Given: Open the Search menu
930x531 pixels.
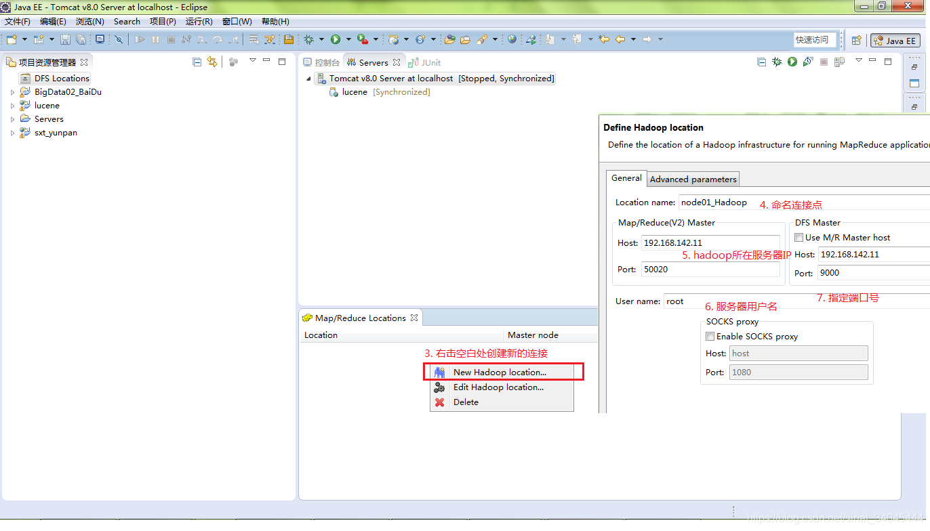Looking at the screenshot, I should pyautogui.click(x=127, y=22).
